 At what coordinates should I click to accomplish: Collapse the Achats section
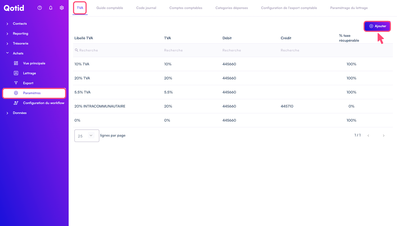(x=7, y=53)
